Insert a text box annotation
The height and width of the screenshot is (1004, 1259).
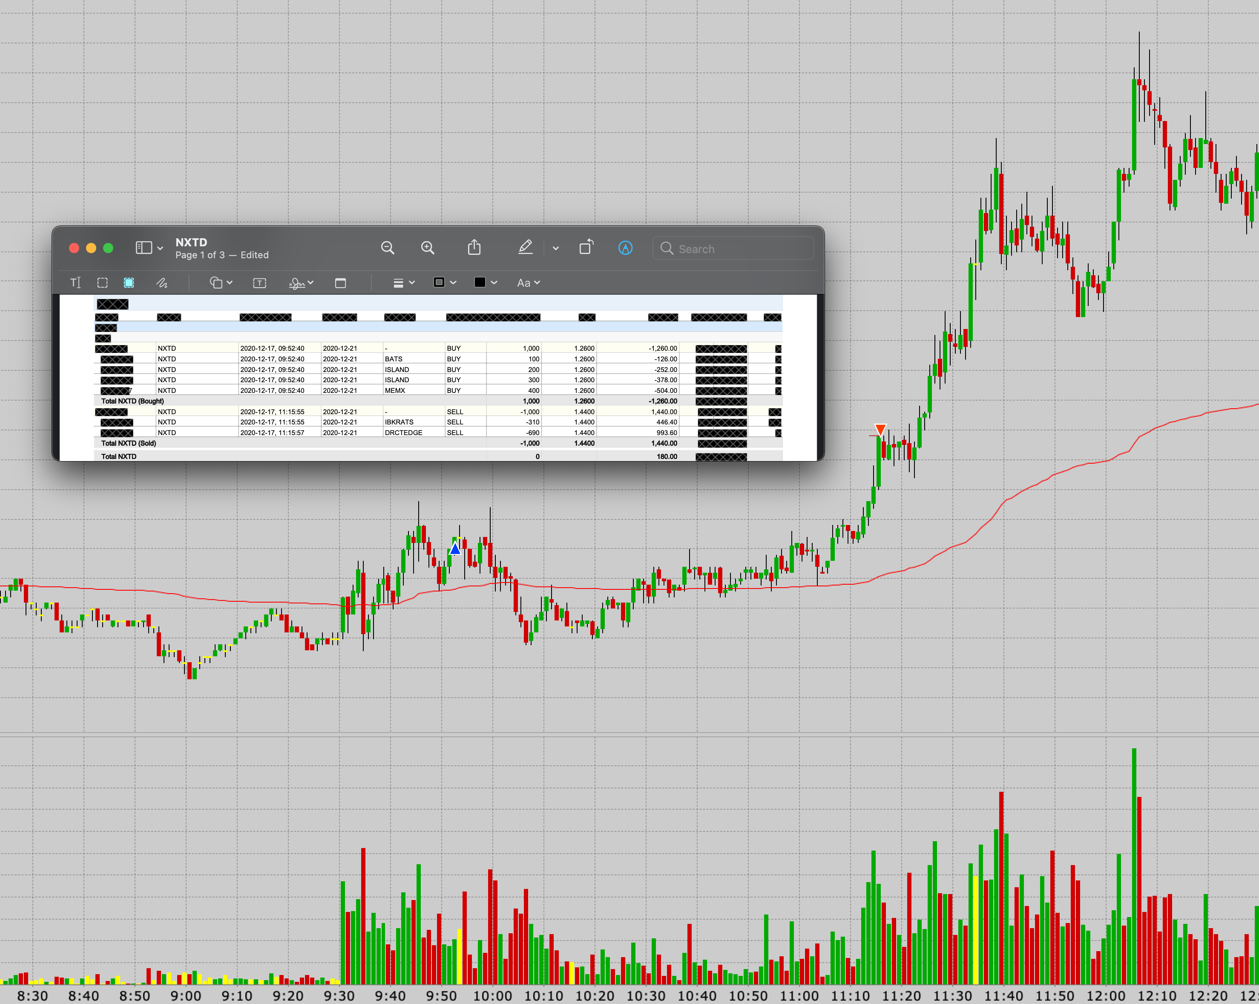[x=259, y=283]
